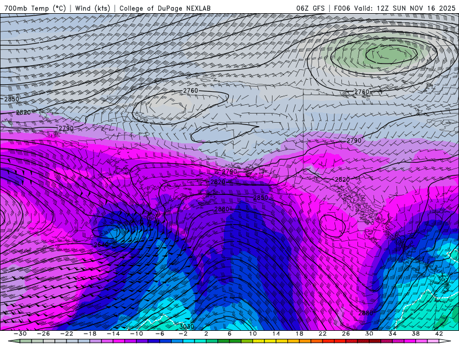Click colorbar value '-14'
The image size is (459, 344).
tap(113, 334)
